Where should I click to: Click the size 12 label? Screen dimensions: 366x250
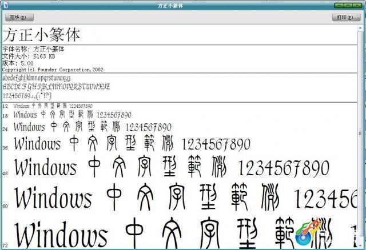[5, 107]
